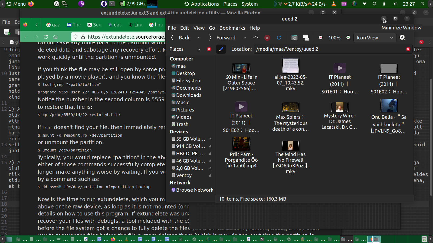Go up to the parent folder
Screen dimensions: 433x243
(255, 38)
